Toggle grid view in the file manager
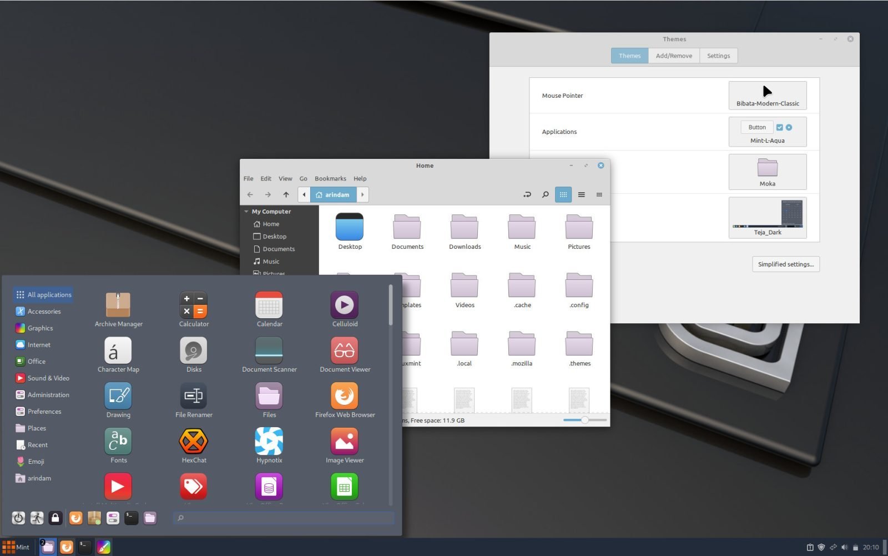 click(563, 194)
